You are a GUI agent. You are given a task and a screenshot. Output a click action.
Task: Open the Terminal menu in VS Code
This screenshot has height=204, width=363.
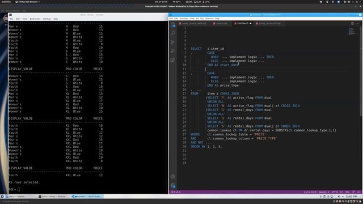[x=209, y=19]
